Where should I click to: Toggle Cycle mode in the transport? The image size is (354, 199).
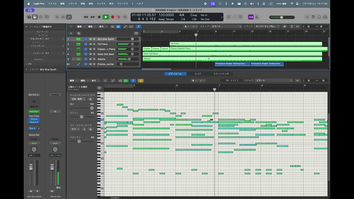pyautogui.click(x=125, y=17)
